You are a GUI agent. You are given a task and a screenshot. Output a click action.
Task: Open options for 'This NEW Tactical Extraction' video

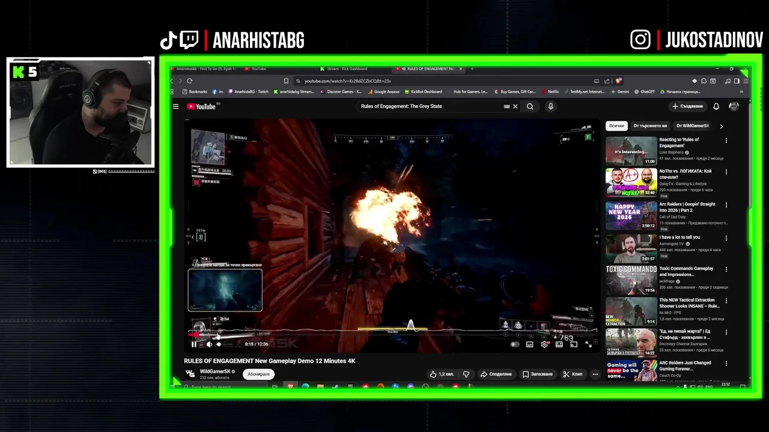pyautogui.click(x=726, y=301)
